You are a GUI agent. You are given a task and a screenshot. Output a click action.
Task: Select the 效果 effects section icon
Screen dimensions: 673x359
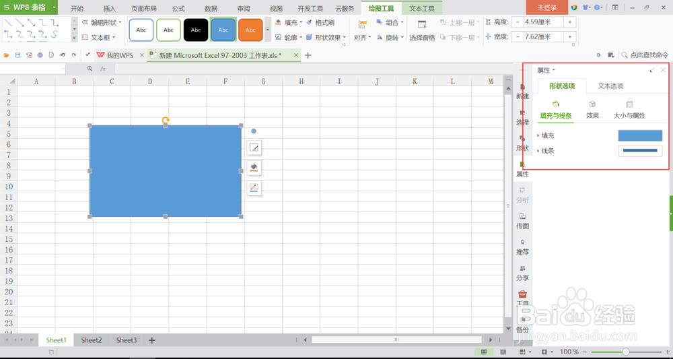(x=592, y=110)
